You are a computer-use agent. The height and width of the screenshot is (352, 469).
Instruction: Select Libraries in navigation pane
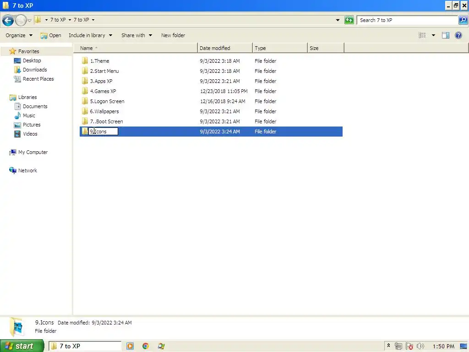point(27,97)
